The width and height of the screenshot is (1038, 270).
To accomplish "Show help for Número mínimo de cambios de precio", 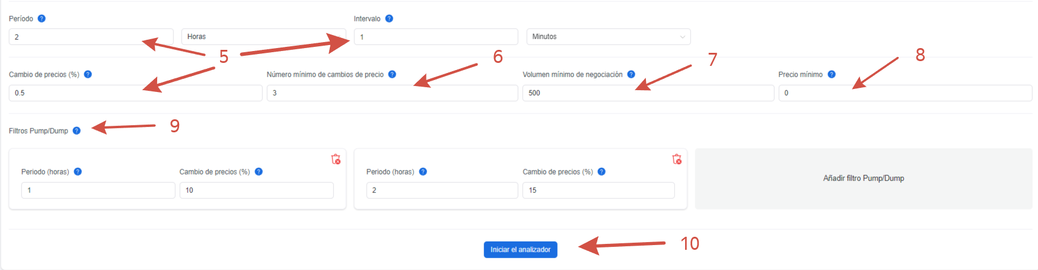I will pyautogui.click(x=392, y=74).
